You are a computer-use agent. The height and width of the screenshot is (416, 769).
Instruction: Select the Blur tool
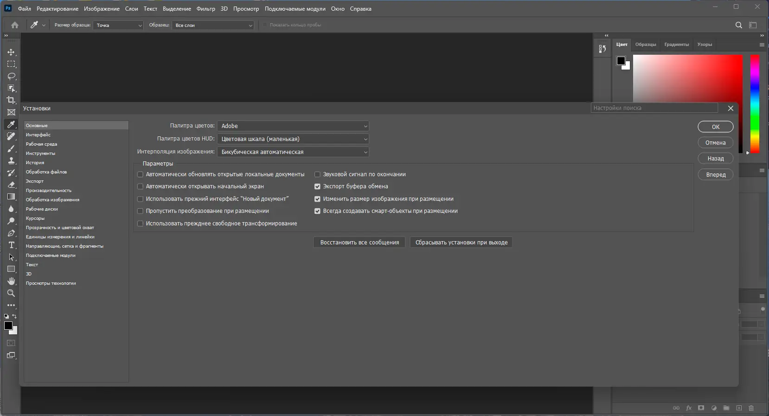tap(11, 209)
